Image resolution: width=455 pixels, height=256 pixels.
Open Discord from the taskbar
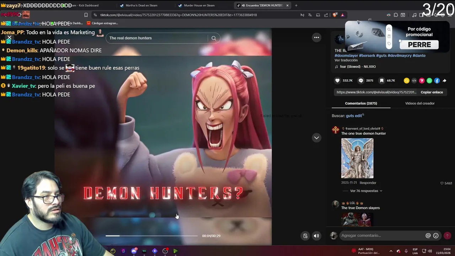click(134, 251)
